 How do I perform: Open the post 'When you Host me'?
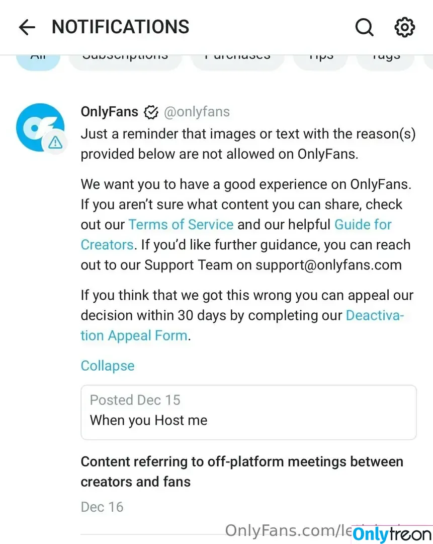point(248,412)
